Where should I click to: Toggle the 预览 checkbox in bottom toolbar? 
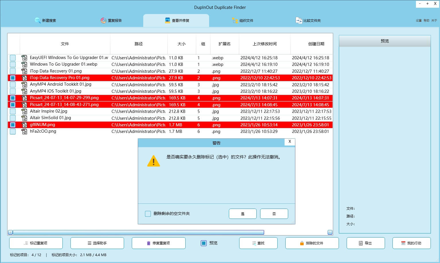204,243
